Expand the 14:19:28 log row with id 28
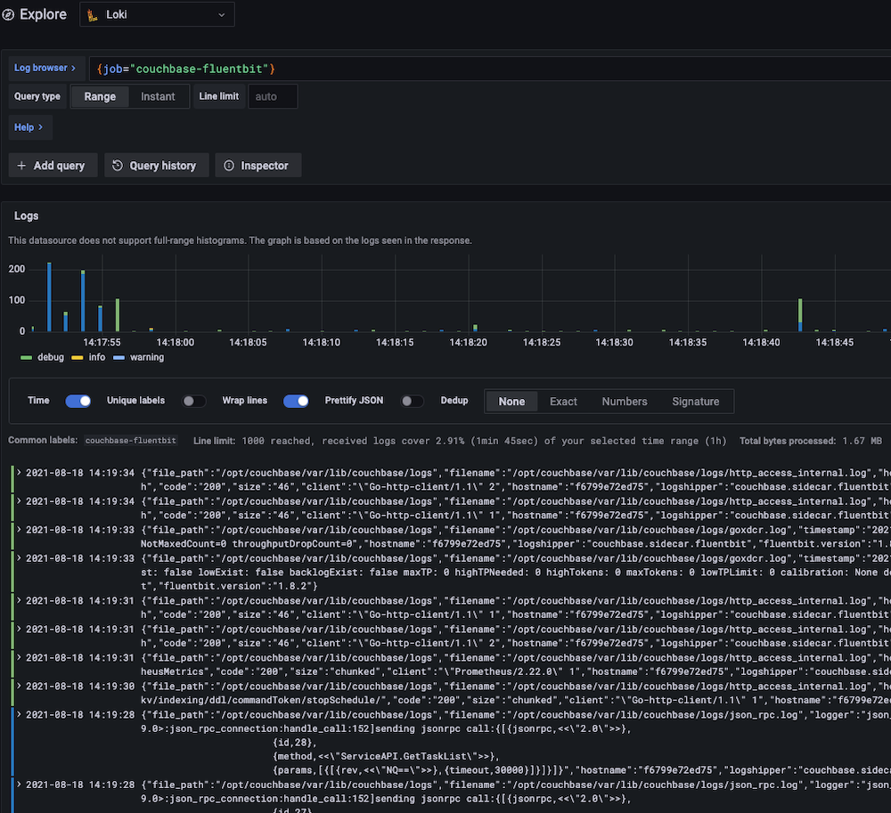This screenshot has width=891, height=813. click(x=19, y=714)
